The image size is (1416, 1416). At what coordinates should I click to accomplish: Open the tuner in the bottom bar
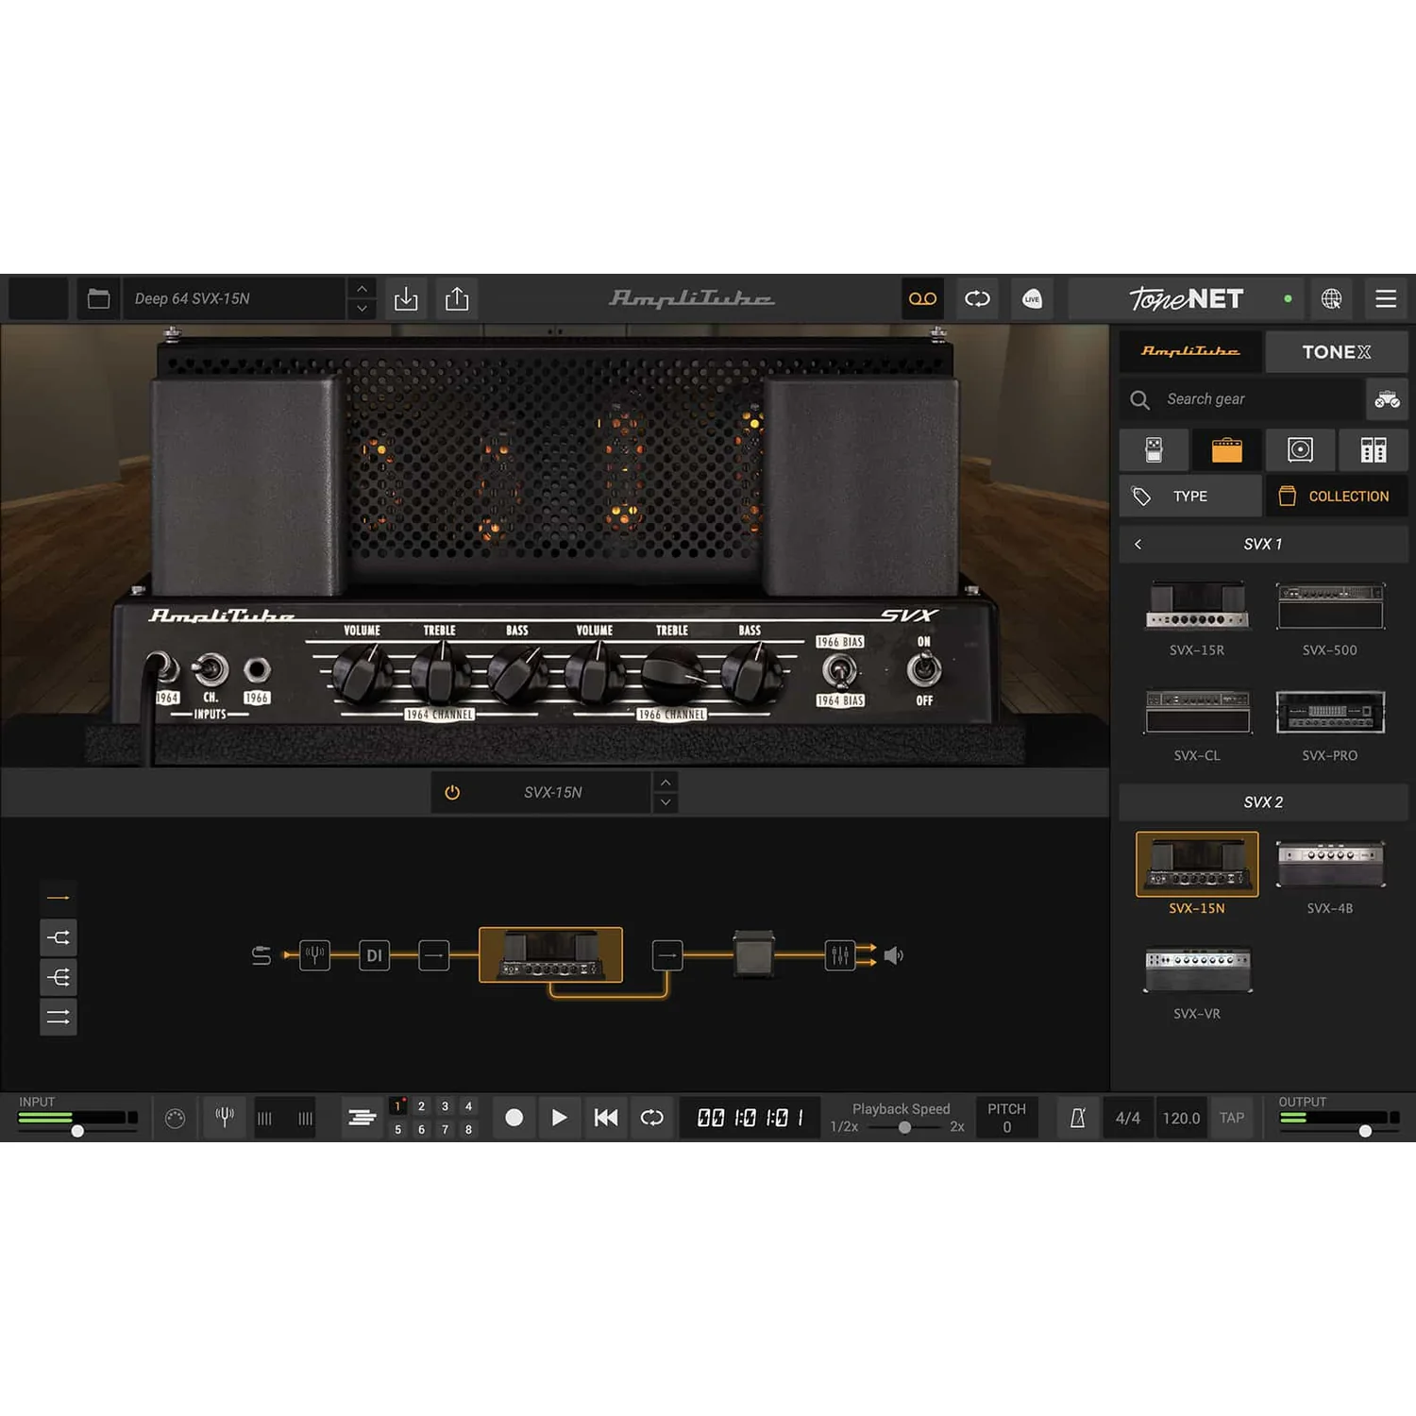[x=225, y=1118]
